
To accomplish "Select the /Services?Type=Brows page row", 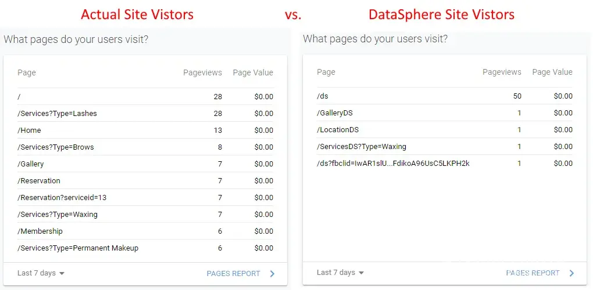I will click(x=56, y=147).
